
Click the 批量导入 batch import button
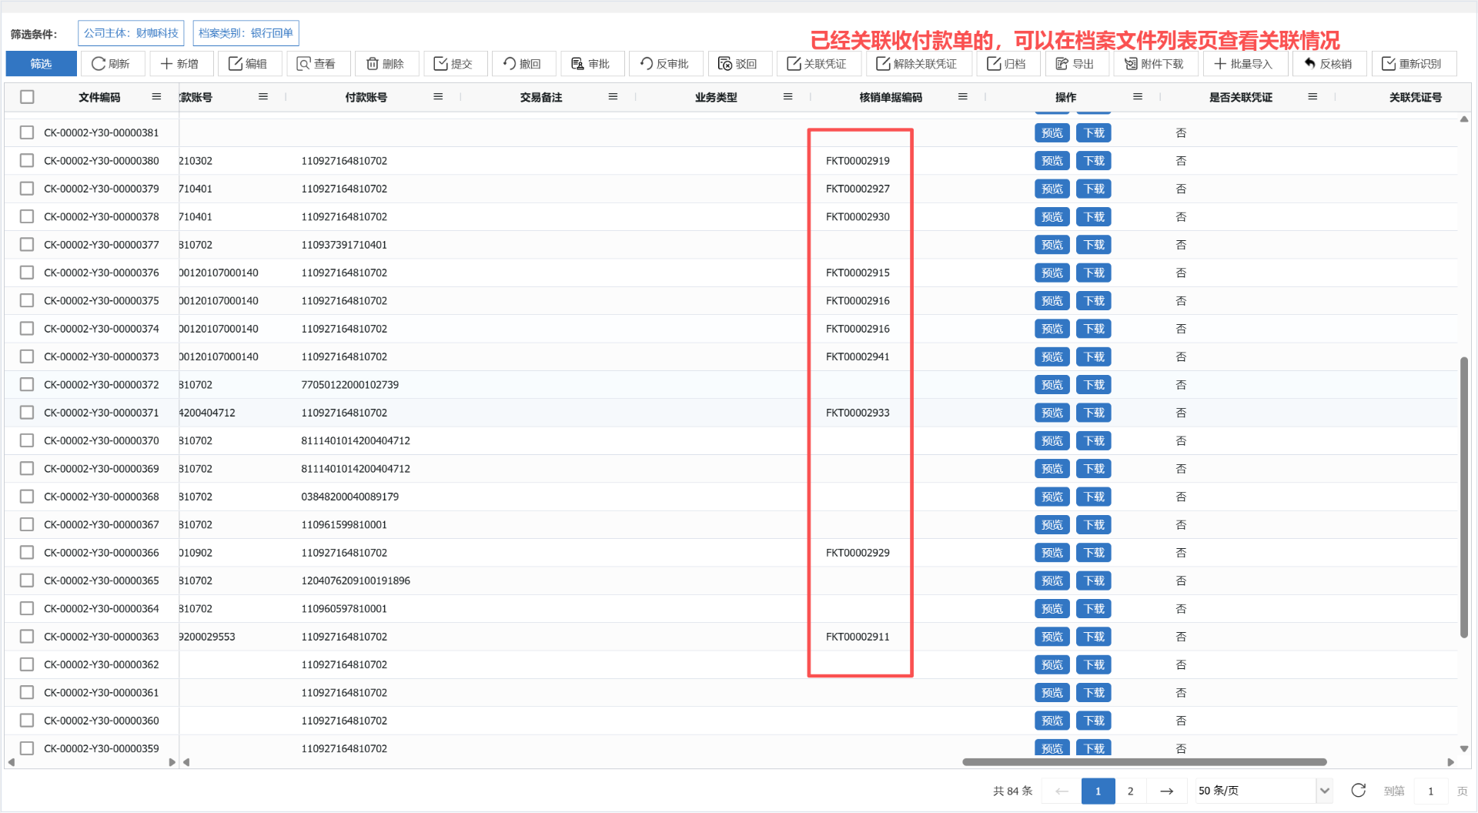[1244, 64]
